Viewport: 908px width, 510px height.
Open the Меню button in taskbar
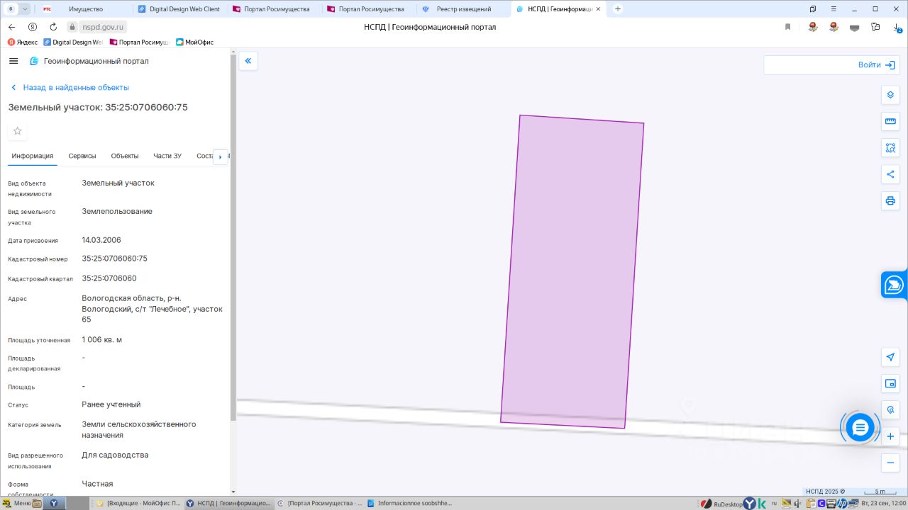click(x=16, y=504)
